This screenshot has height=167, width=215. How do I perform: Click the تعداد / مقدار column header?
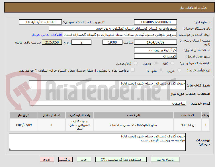[x=52, y=115]
